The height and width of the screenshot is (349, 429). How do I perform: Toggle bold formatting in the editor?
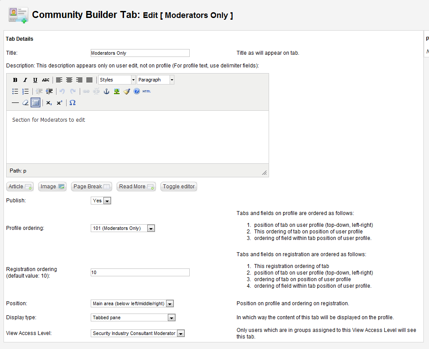click(15, 80)
